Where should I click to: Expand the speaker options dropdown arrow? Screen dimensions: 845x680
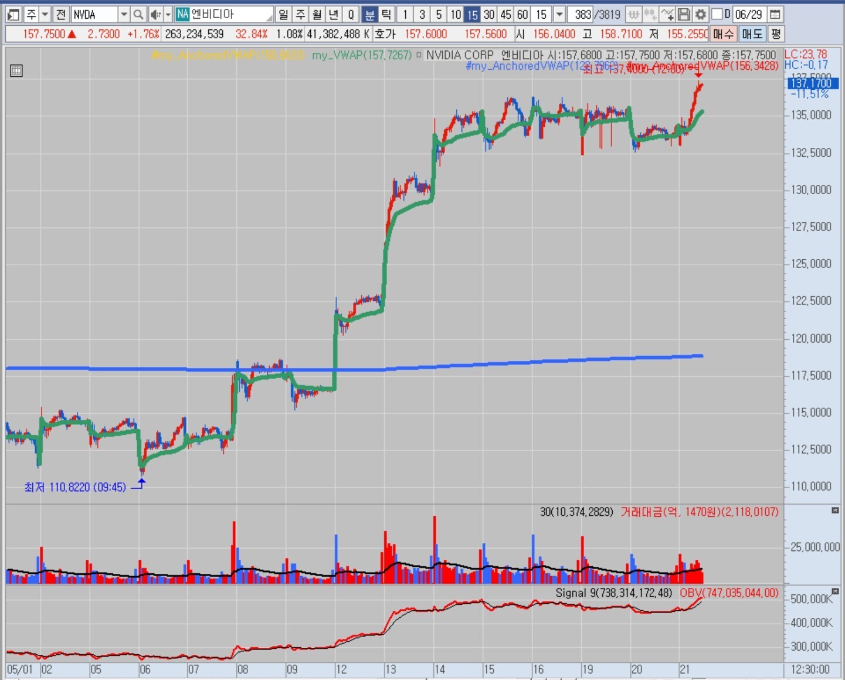(168, 14)
